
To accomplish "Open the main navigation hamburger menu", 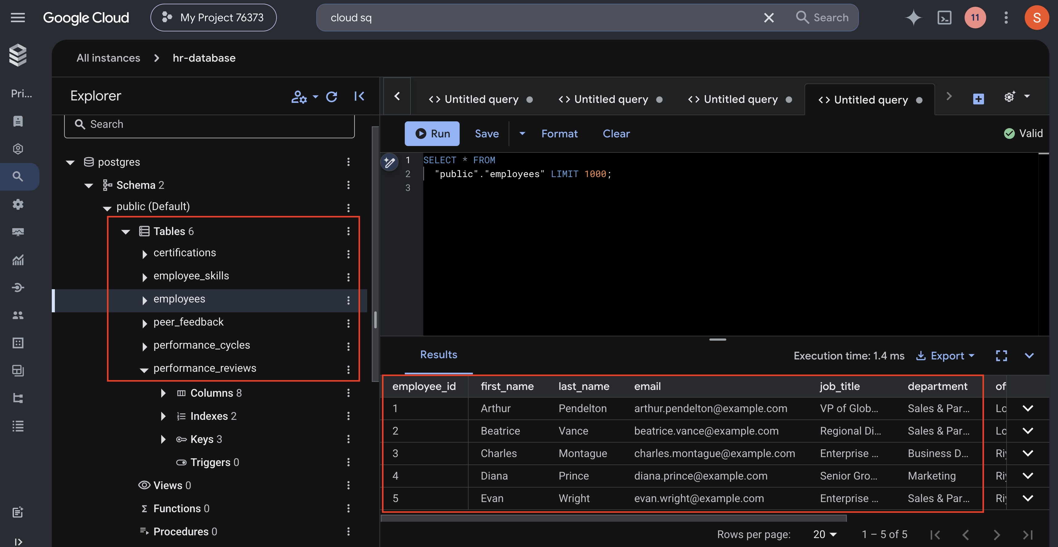I will pos(18,18).
